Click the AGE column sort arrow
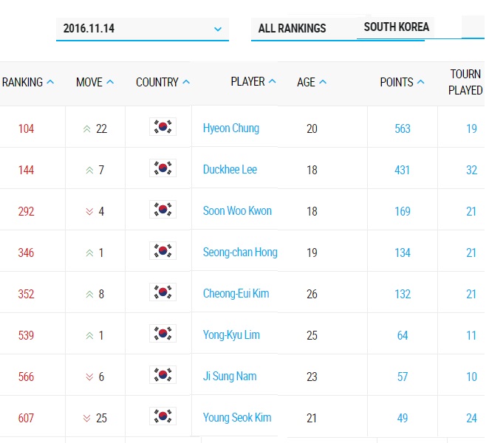This screenshot has width=489, height=443. click(323, 82)
